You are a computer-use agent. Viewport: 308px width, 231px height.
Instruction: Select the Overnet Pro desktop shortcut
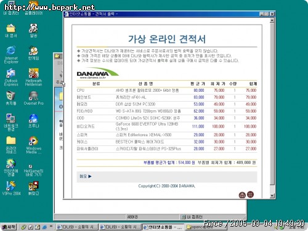click(x=34, y=98)
